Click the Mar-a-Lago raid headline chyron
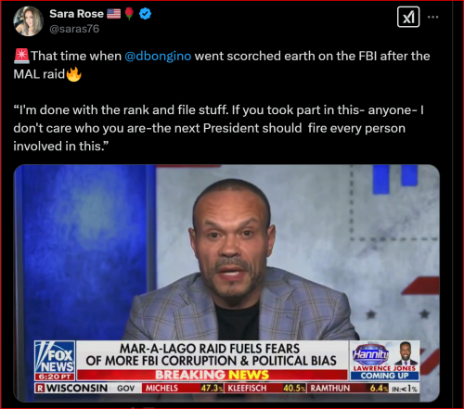This screenshot has height=409, width=464. pyautogui.click(x=212, y=355)
